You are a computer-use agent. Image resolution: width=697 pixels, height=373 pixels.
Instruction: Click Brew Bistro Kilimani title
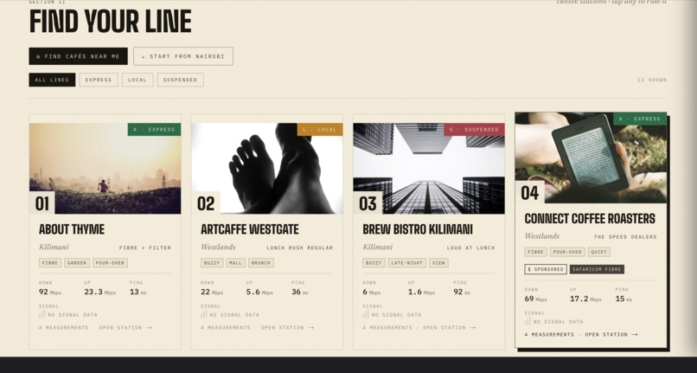pyautogui.click(x=418, y=229)
